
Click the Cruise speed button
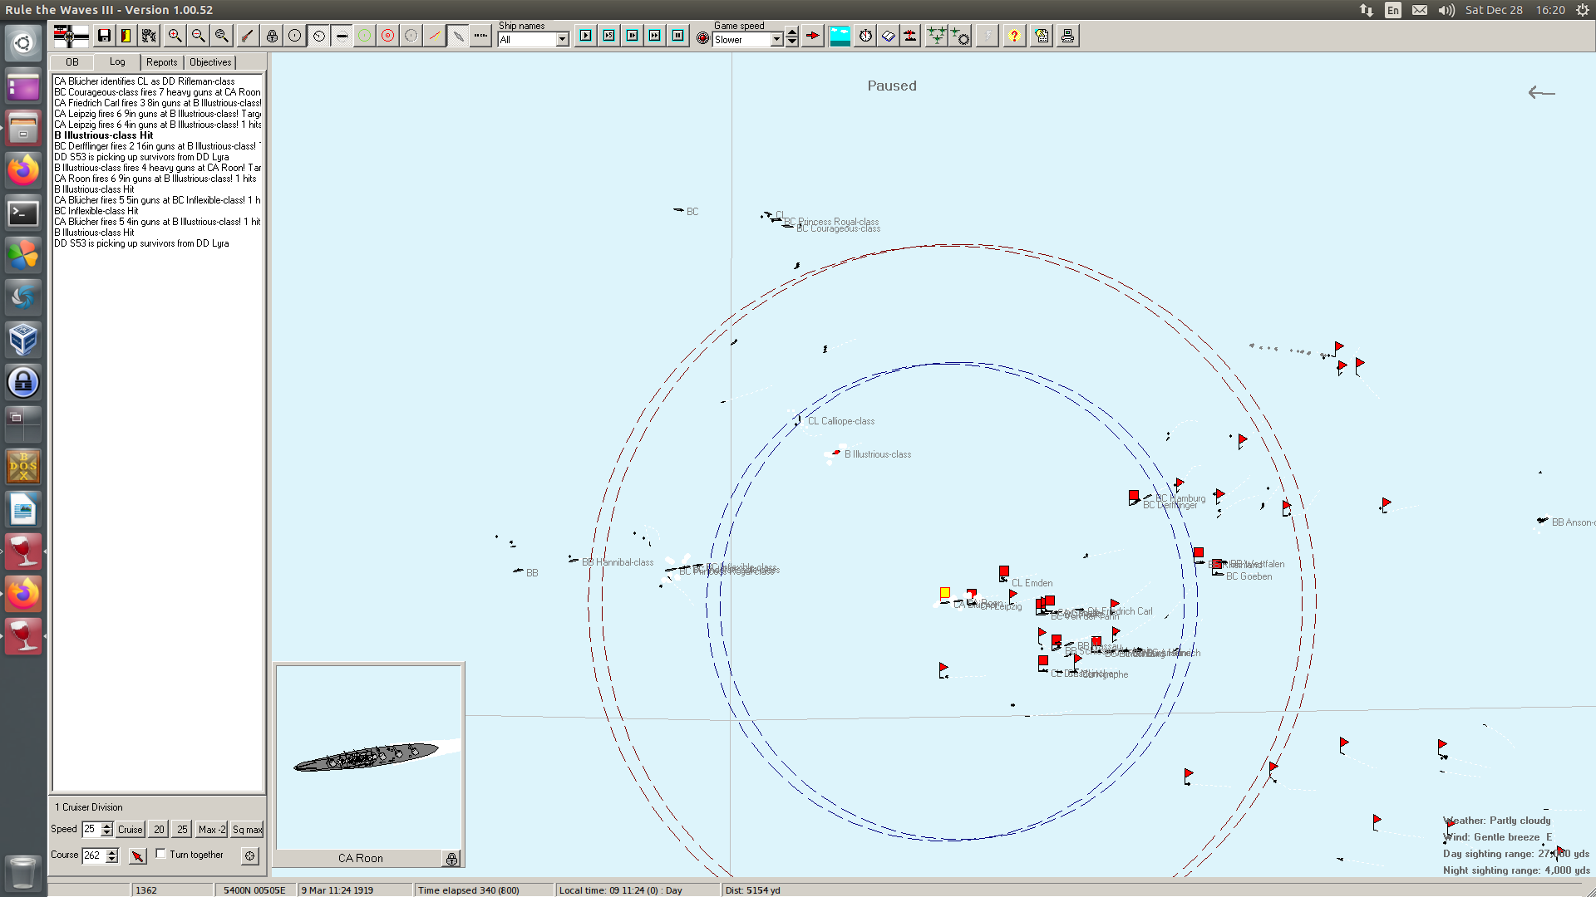(x=130, y=830)
